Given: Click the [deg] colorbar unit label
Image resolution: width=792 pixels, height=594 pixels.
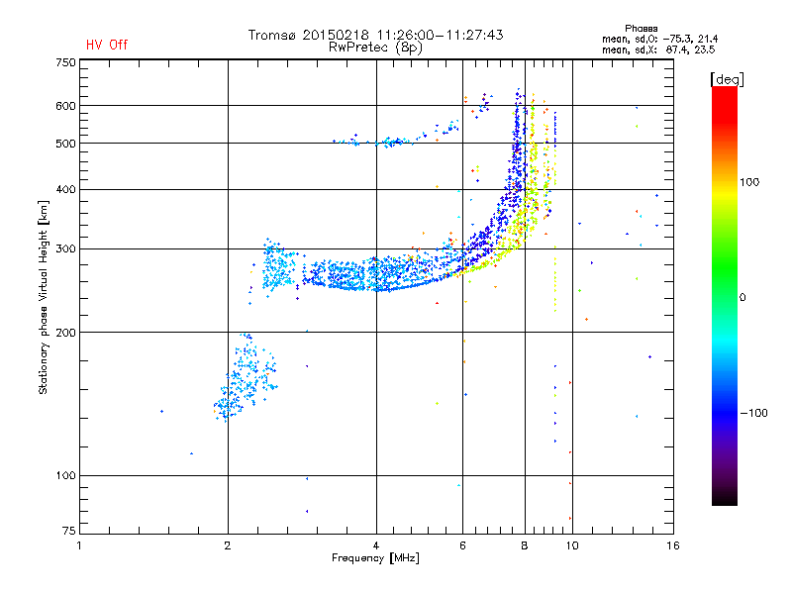Looking at the screenshot, I should tap(727, 79).
